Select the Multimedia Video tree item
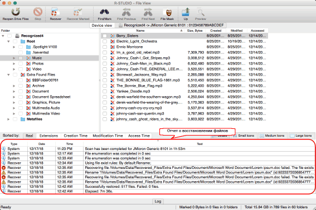The image size is (316, 210). pyautogui.click(x=46, y=113)
